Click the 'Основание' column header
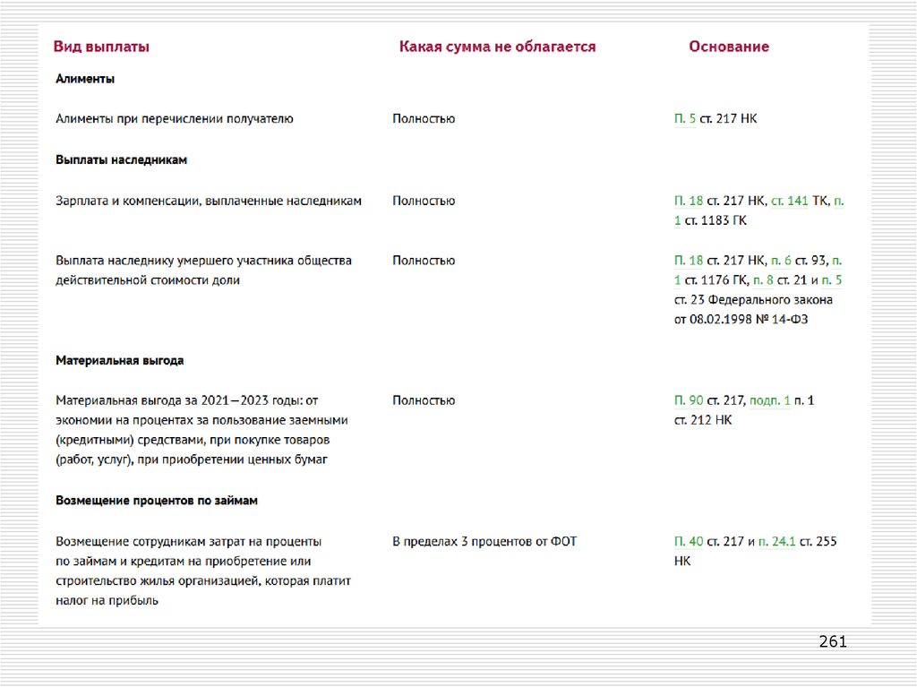The image size is (917, 687). 729,47
